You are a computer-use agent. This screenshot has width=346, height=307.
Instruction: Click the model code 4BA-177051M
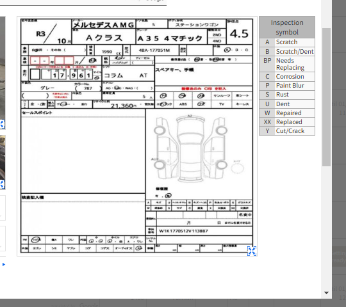(154, 51)
